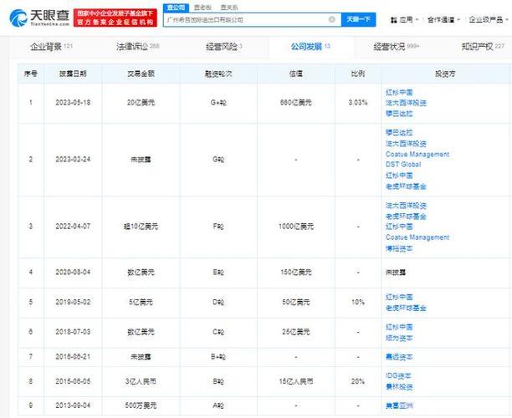Click the 2013-09-04 date cell

(x=73, y=405)
